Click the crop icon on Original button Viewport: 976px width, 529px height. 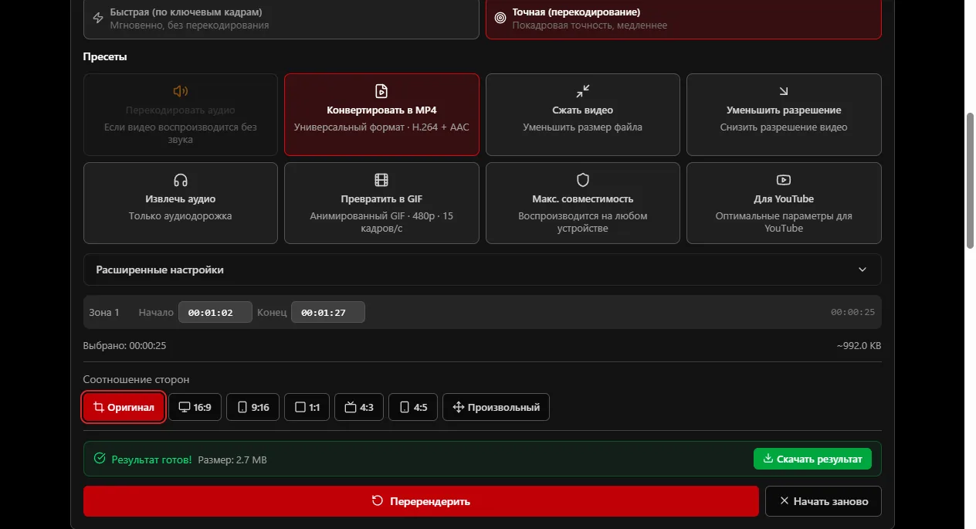click(98, 407)
